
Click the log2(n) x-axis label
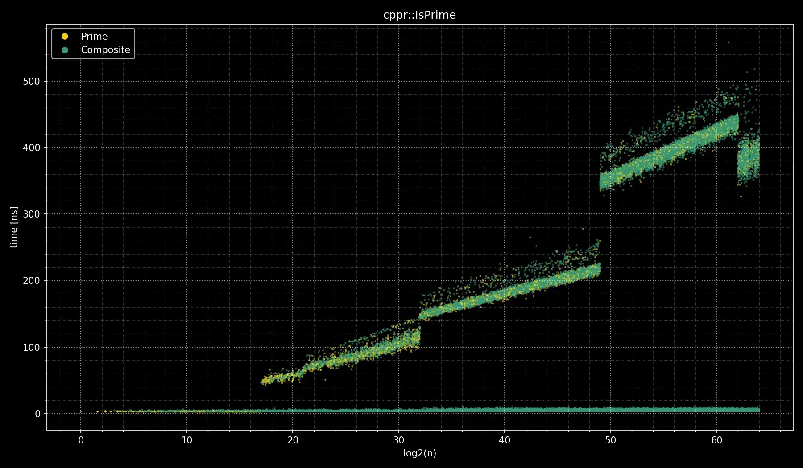[x=419, y=453]
